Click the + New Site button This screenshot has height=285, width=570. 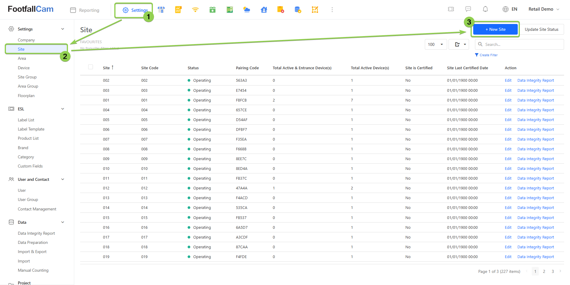[495, 29]
